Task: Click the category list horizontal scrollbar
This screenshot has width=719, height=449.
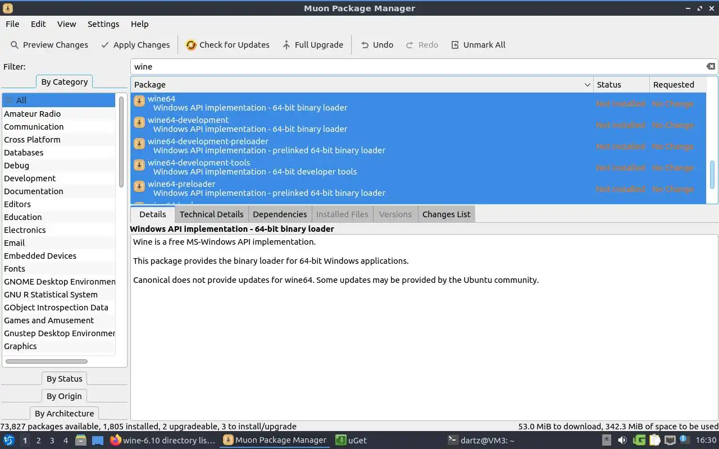Action: click(47, 361)
